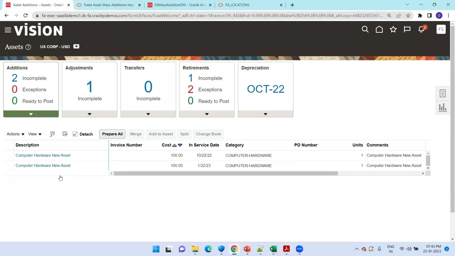Click the Detach table icon
Viewport: 455px width, 256px height.
click(75, 134)
